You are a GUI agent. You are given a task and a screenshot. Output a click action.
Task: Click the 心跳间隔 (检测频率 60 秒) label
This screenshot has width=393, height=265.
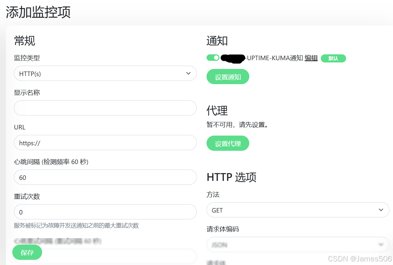(x=51, y=162)
